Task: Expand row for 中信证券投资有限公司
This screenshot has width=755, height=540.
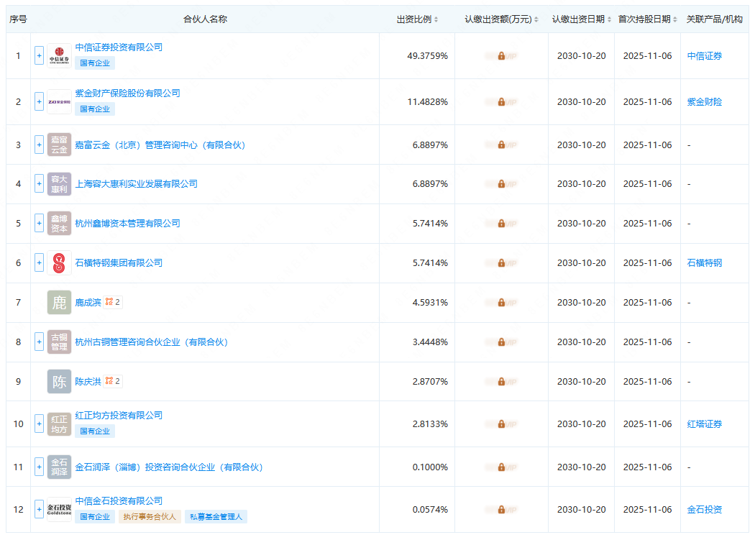Action: [x=39, y=56]
